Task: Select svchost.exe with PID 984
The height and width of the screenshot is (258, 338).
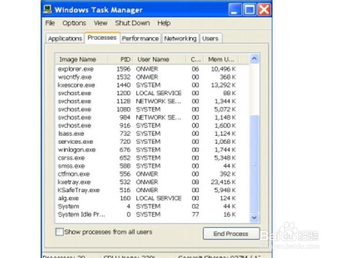Action: tap(152, 117)
